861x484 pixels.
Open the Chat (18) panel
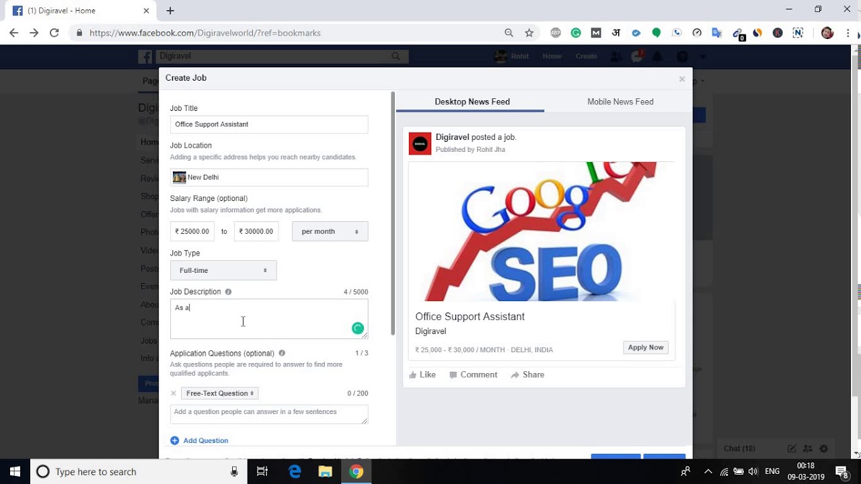coord(739,448)
